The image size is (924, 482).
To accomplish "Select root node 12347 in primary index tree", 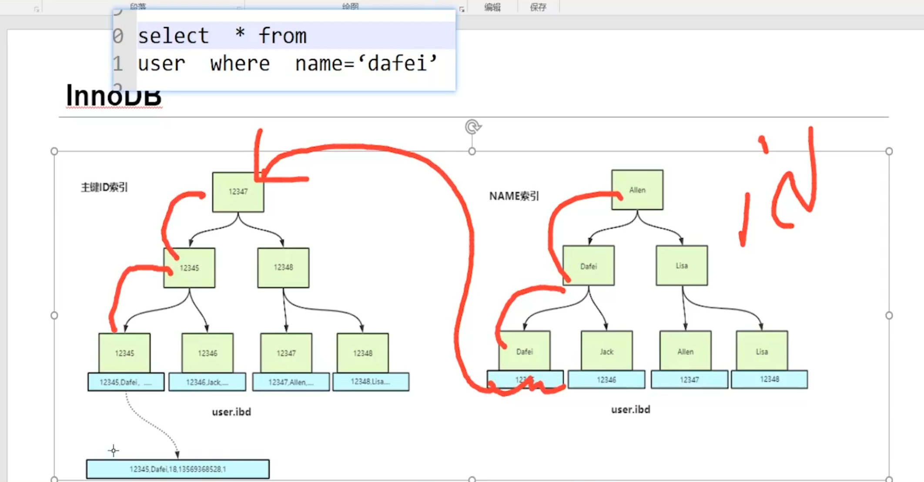I will click(x=238, y=192).
